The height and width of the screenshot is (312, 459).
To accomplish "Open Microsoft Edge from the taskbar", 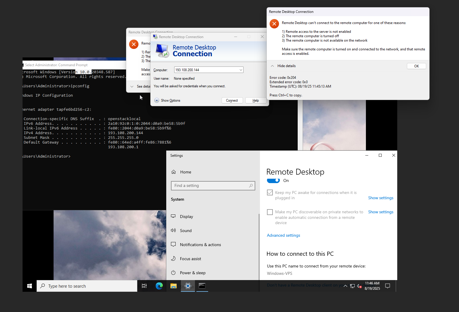I will (x=159, y=286).
